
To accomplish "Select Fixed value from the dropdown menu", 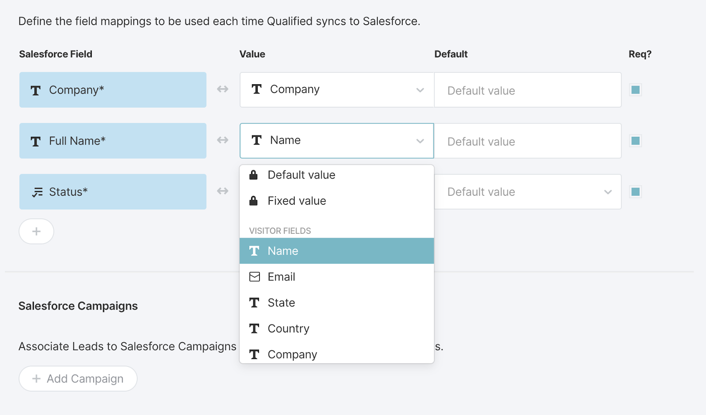I will pos(297,201).
